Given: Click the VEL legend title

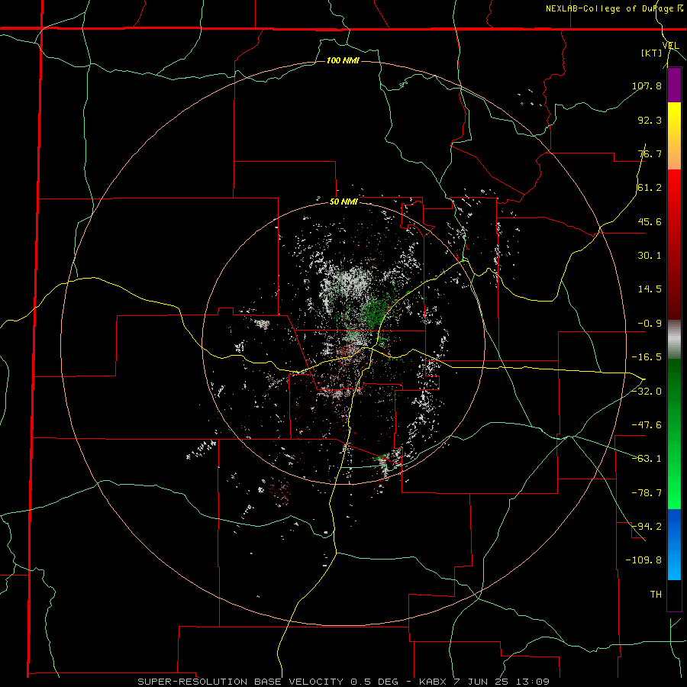Looking at the screenshot, I should (670, 46).
